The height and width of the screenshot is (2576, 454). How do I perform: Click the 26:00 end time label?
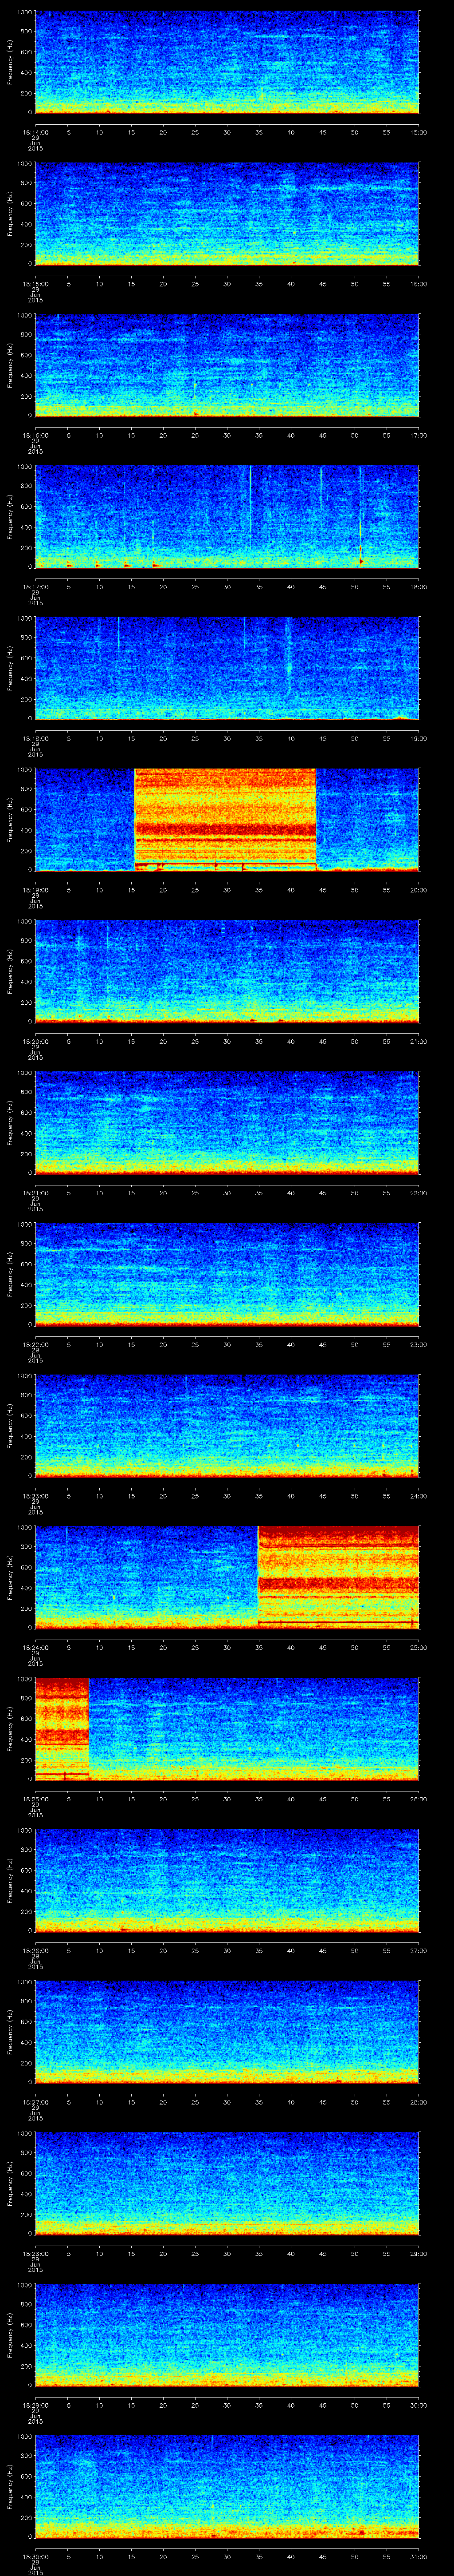tap(418, 1799)
